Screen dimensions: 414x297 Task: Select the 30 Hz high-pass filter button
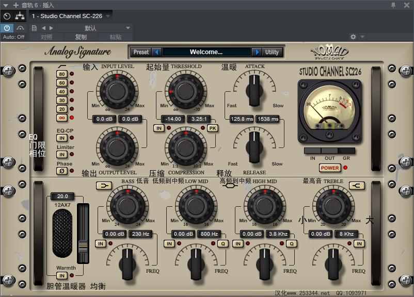coord(62,100)
